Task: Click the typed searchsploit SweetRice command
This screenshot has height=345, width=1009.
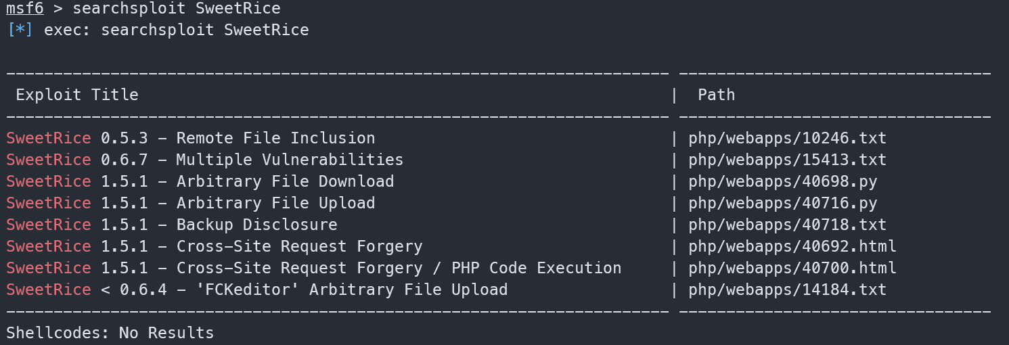Action: pyautogui.click(x=176, y=9)
